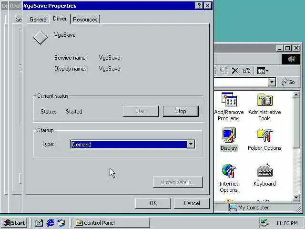Viewport: 305px width, 229px height.
Task: Click My Computer in the status bar
Action: pos(249,208)
